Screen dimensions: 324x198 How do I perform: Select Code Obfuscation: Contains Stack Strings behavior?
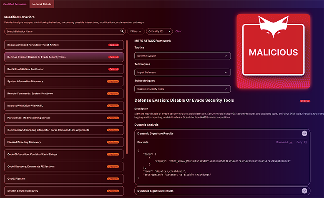coord(64,154)
